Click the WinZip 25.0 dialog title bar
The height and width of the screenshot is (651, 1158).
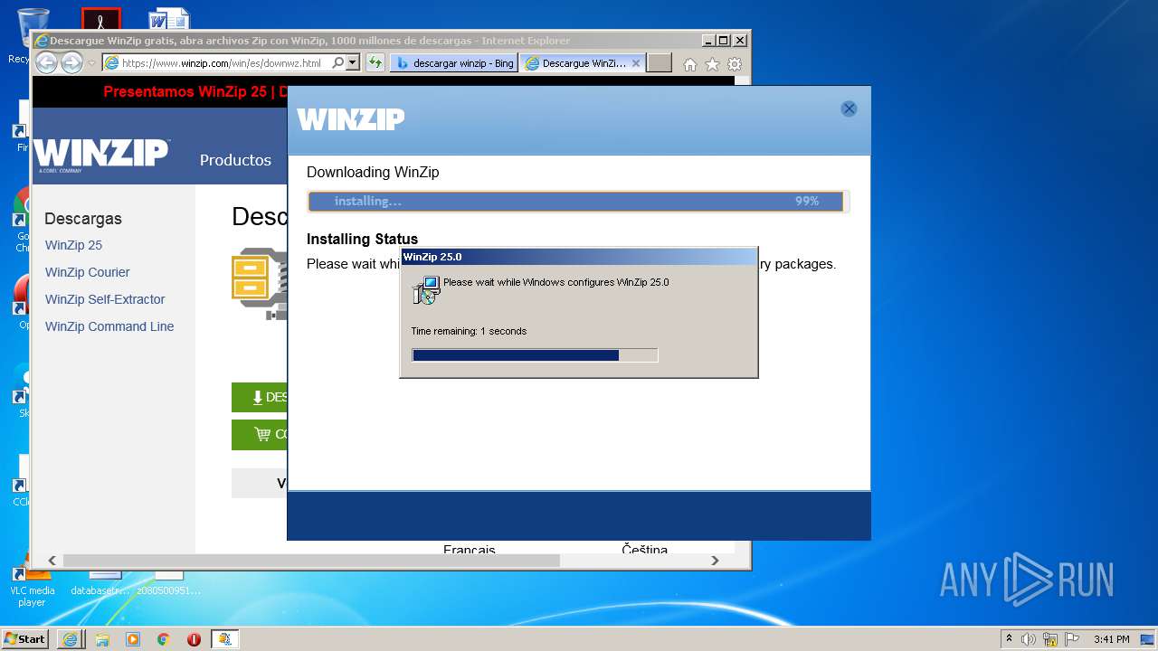point(579,257)
